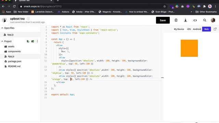The image size is (219, 123).
Task: Select App.js in Project tree
Action: pyautogui.click(x=20, y=56)
